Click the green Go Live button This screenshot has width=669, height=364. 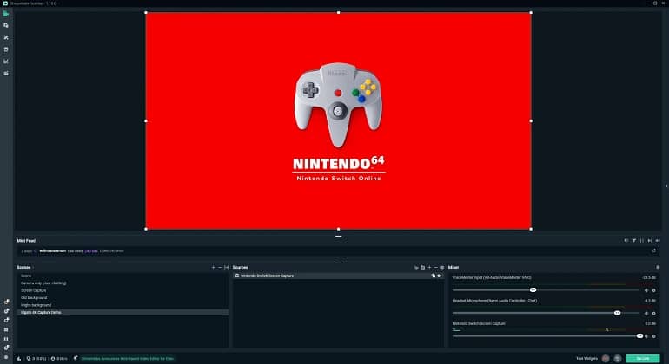click(643, 359)
